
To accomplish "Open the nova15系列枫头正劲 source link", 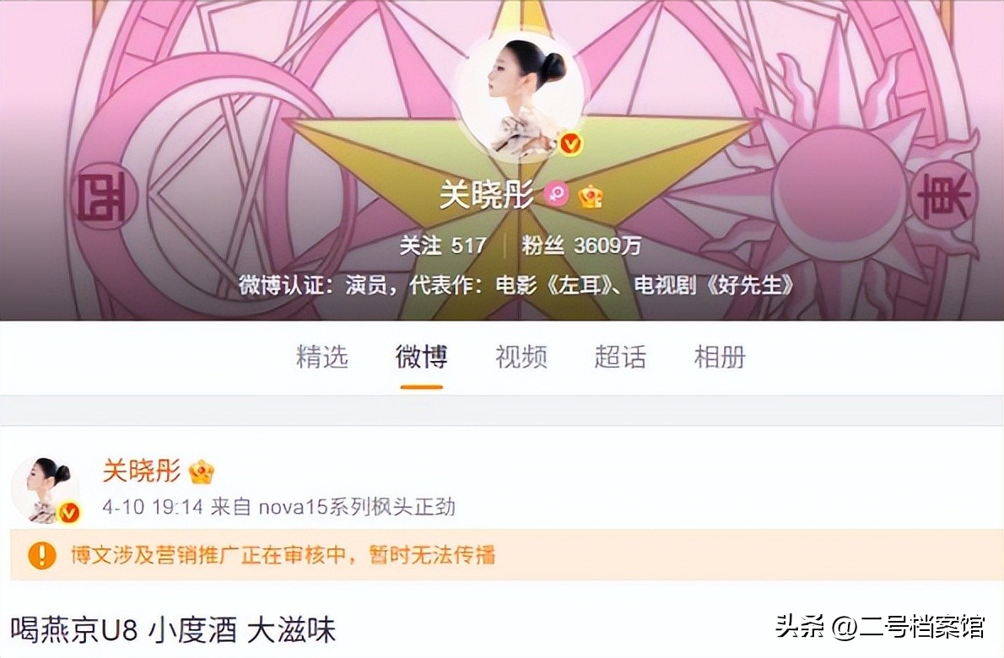I will 357,508.
